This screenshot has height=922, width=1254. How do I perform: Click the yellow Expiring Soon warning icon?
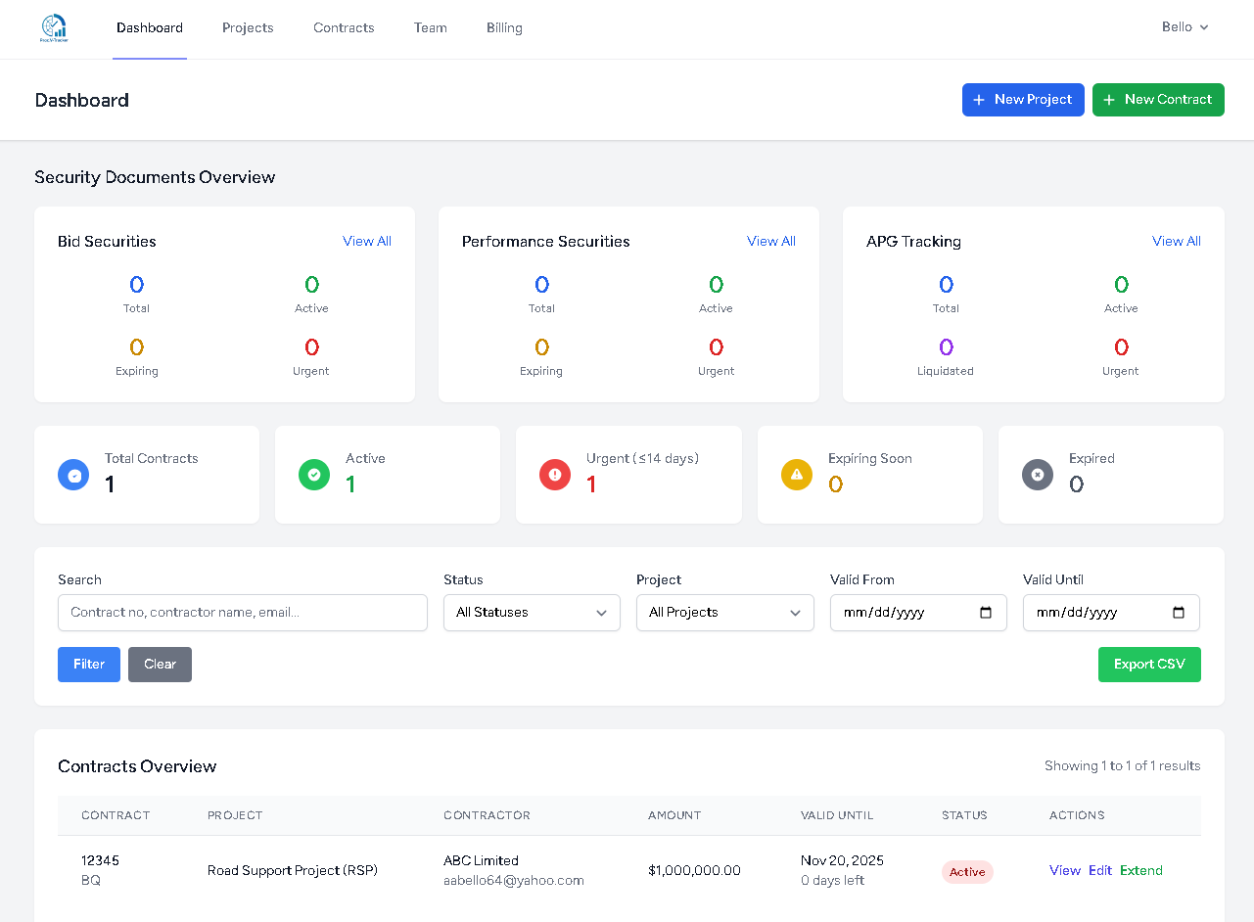pyautogui.click(x=797, y=475)
